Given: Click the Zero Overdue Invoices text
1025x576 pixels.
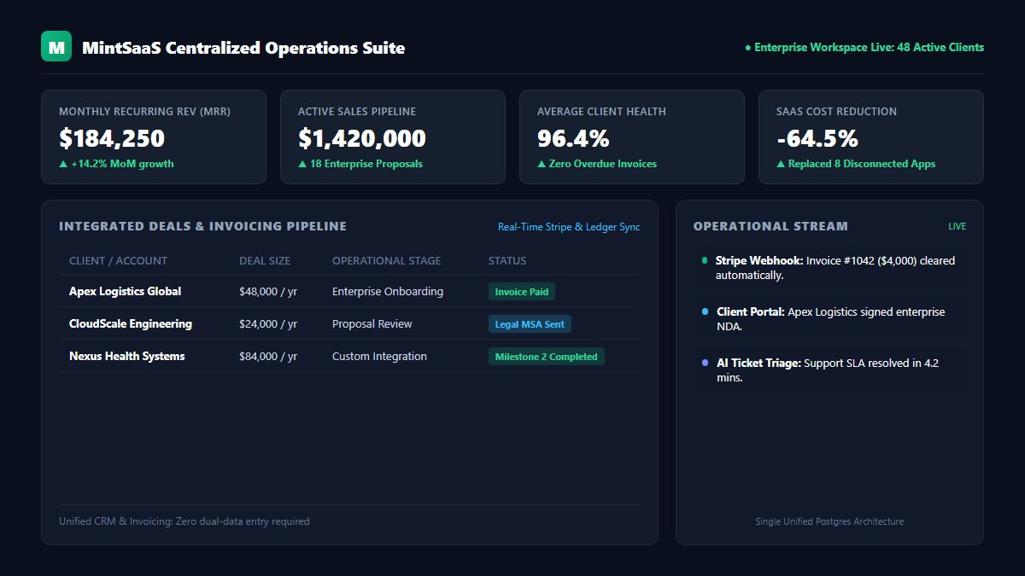Looking at the screenshot, I should [x=597, y=164].
